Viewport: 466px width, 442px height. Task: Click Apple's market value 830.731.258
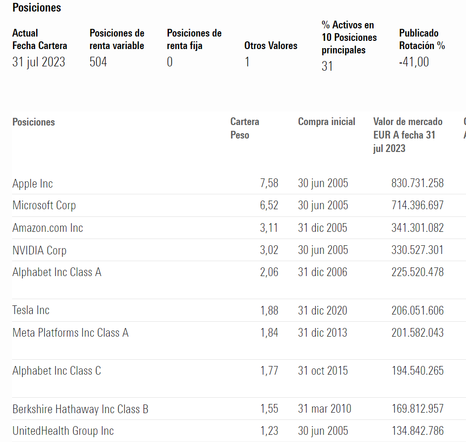417,183
